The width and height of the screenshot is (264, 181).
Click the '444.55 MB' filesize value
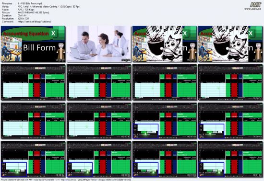[x=33, y=12]
